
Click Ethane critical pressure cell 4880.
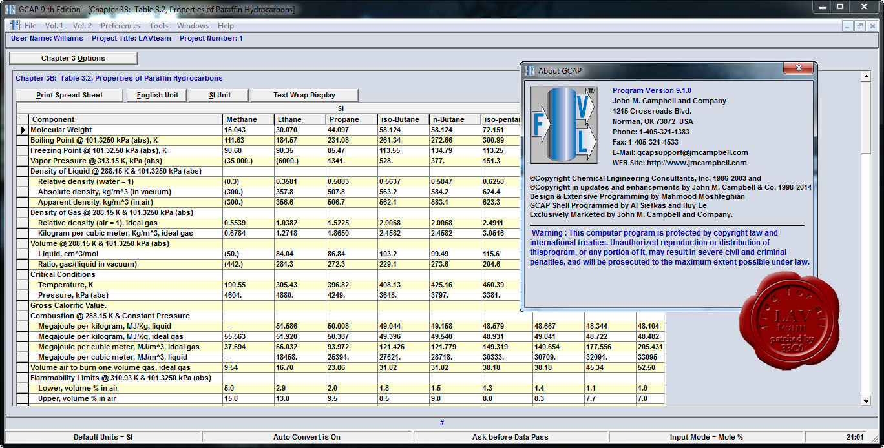pyautogui.click(x=300, y=295)
